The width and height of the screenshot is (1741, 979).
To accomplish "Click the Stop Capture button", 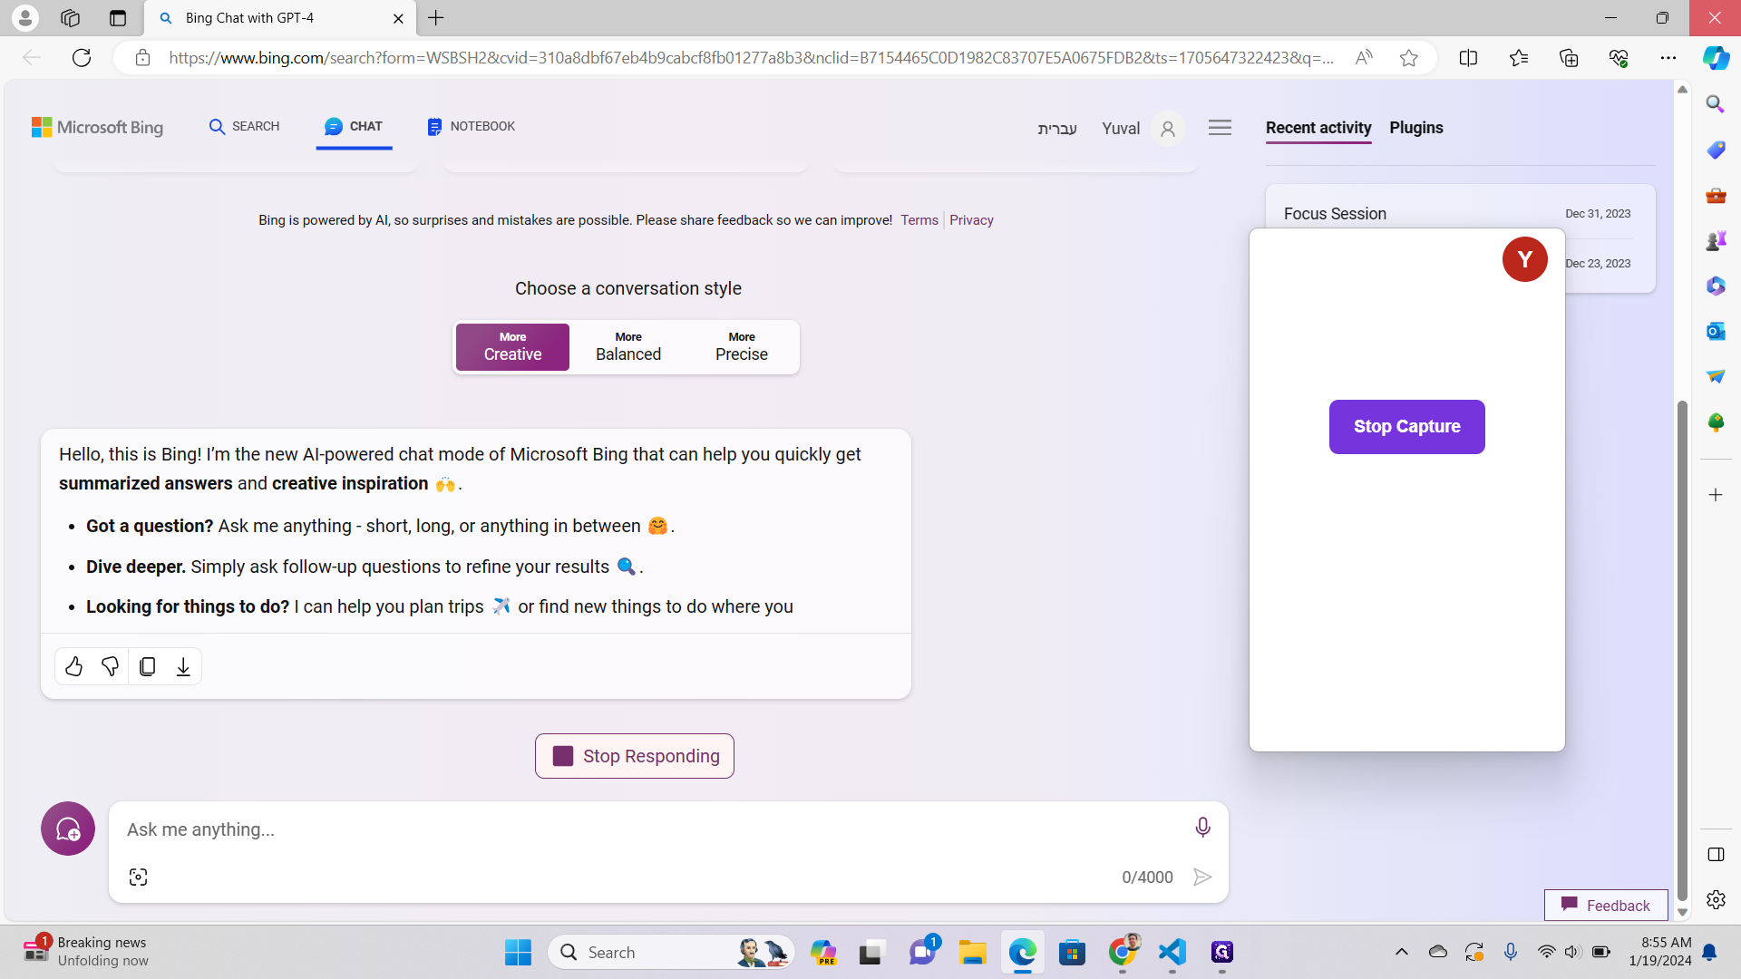I will click(x=1406, y=427).
